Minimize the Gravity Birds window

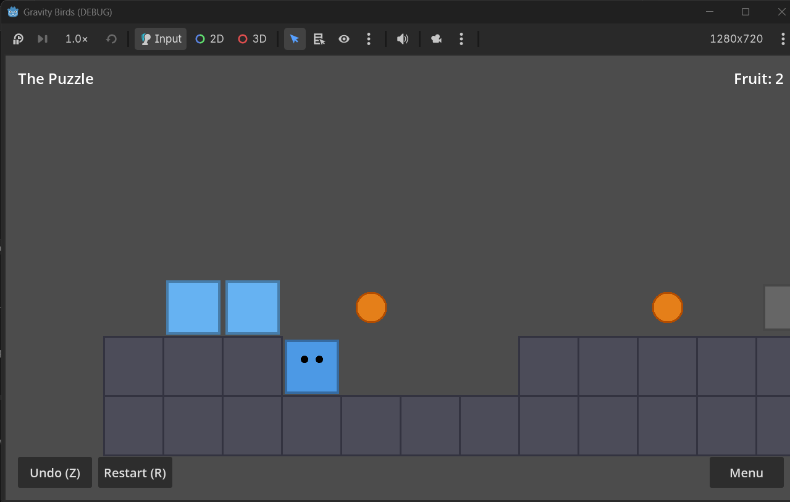[x=710, y=12]
